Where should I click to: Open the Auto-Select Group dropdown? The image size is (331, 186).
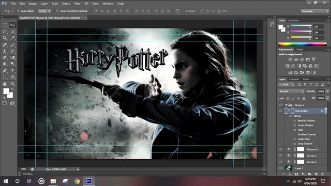pos(44,11)
